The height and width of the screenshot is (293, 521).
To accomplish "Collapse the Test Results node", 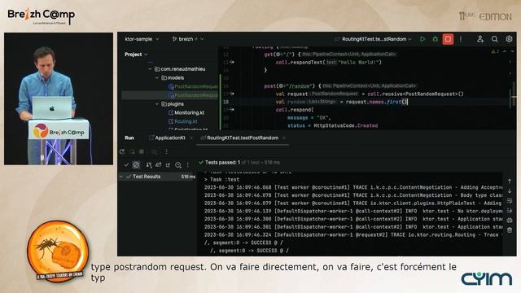I will point(121,177).
